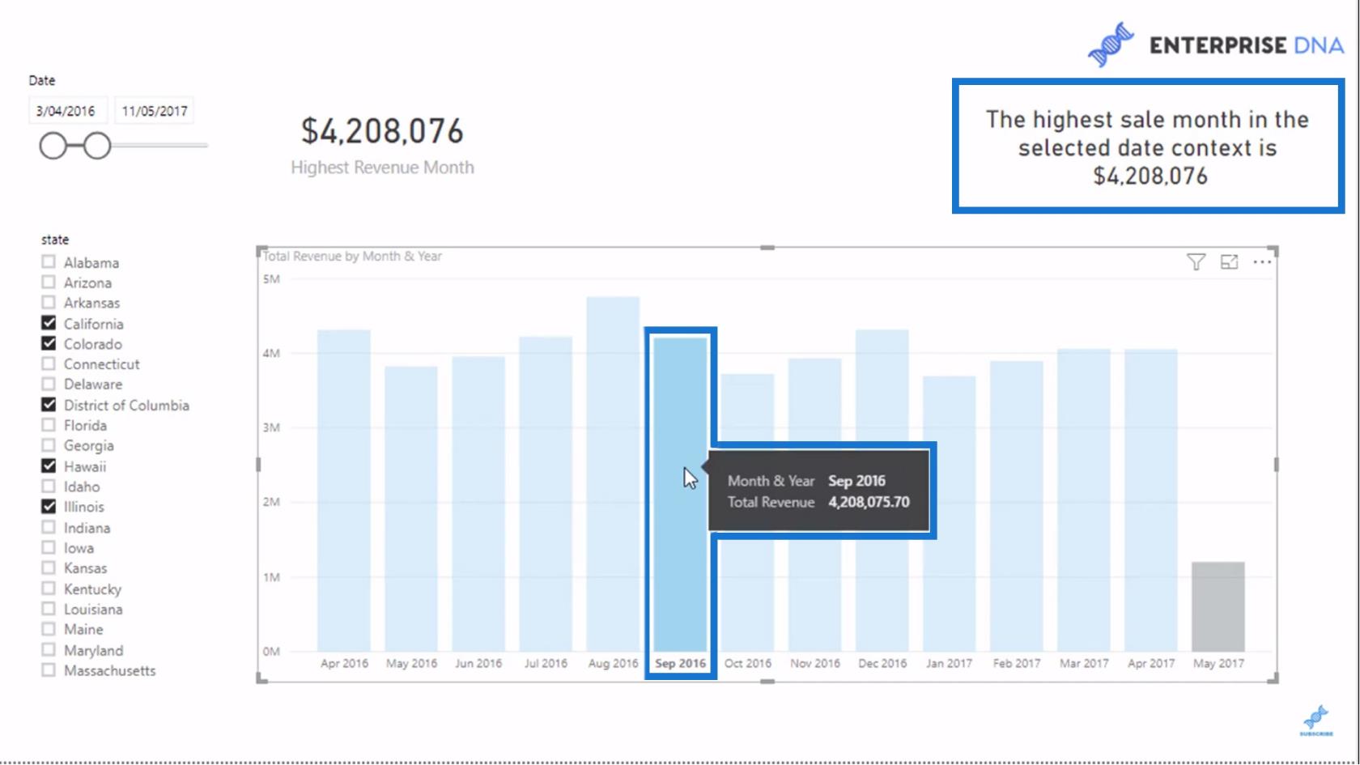The image size is (1360, 765).
Task: Select the Mar 2017 bar
Action: (1084, 500)
